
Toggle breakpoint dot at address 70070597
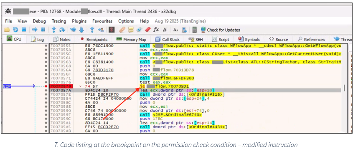(x=46, y=114)
